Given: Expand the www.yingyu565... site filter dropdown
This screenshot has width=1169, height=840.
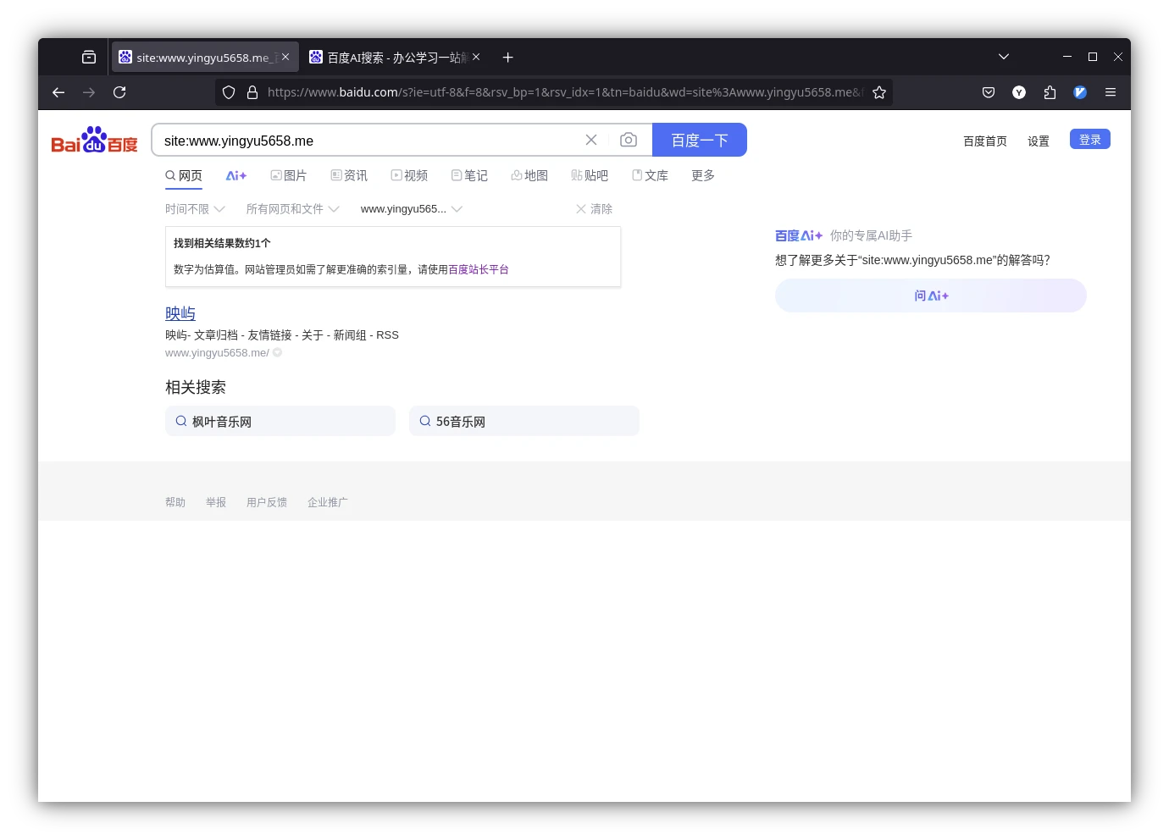Looking at the screenshot, I should (411, 209).
